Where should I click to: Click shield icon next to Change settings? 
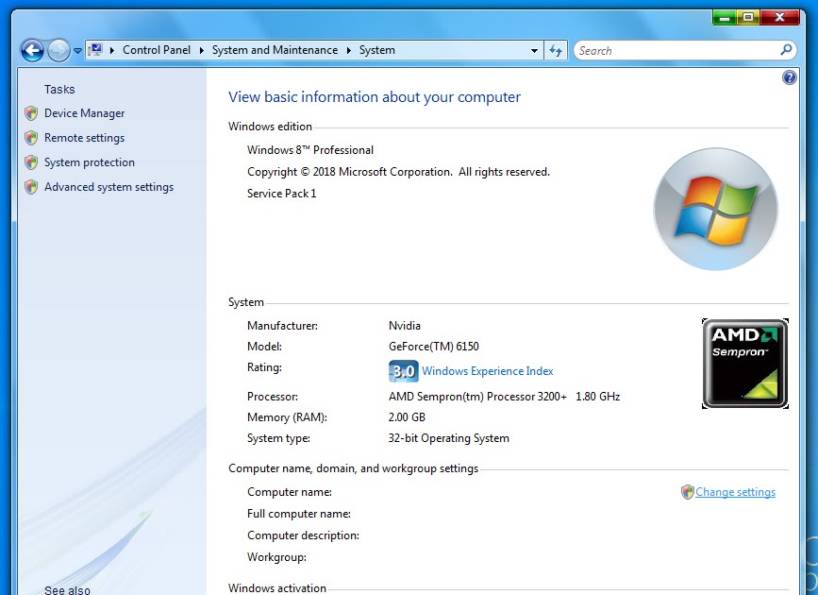pos(688,492)
